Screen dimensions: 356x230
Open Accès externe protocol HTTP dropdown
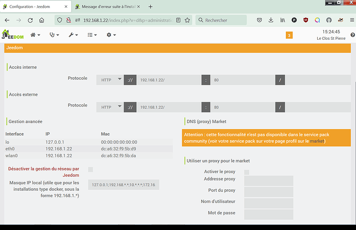(x=110, y=107)
